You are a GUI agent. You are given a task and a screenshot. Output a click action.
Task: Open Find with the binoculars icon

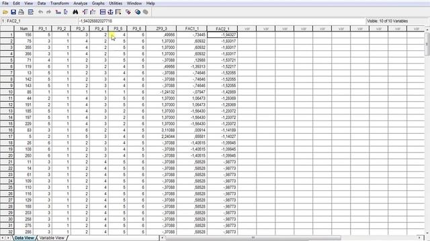coord(75,12)
